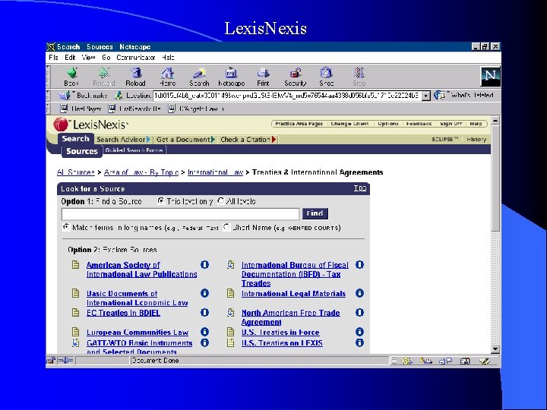Open the View menu
This screenshot has height=410, width=547.
89,58
